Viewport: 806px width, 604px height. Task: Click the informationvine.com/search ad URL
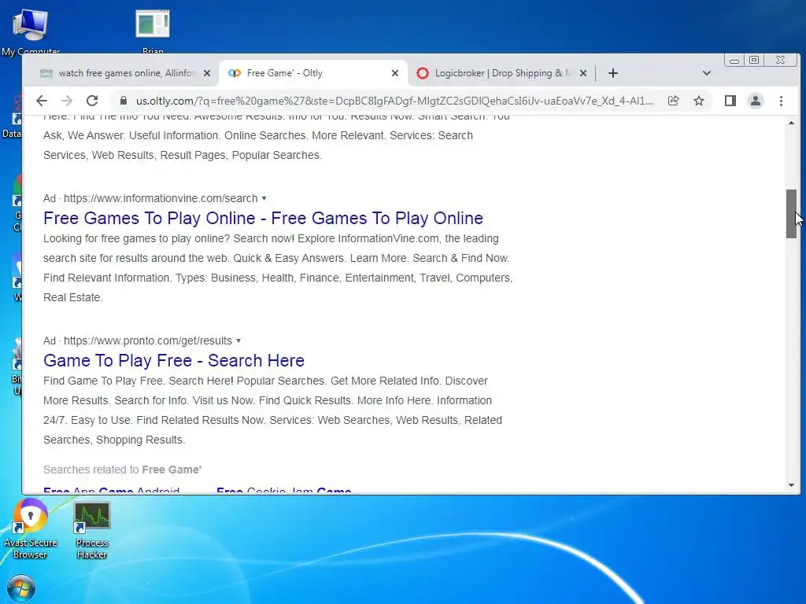click(161, 198)
